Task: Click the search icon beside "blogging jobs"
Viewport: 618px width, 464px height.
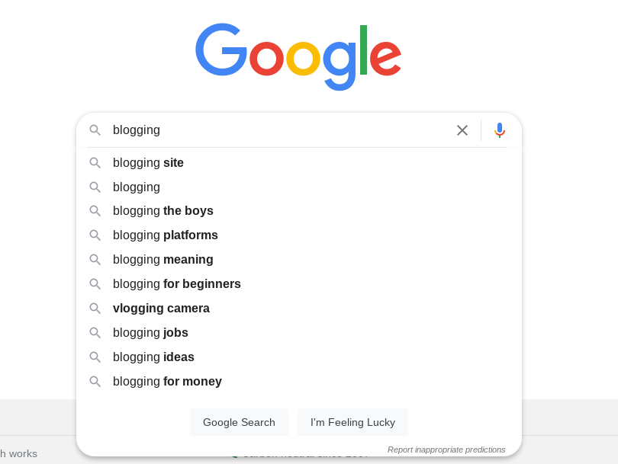Action: click(95, 332)
